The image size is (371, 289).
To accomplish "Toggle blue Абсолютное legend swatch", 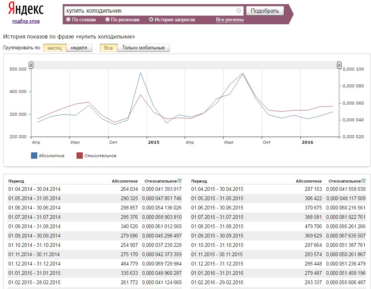I will coord(34,156).
